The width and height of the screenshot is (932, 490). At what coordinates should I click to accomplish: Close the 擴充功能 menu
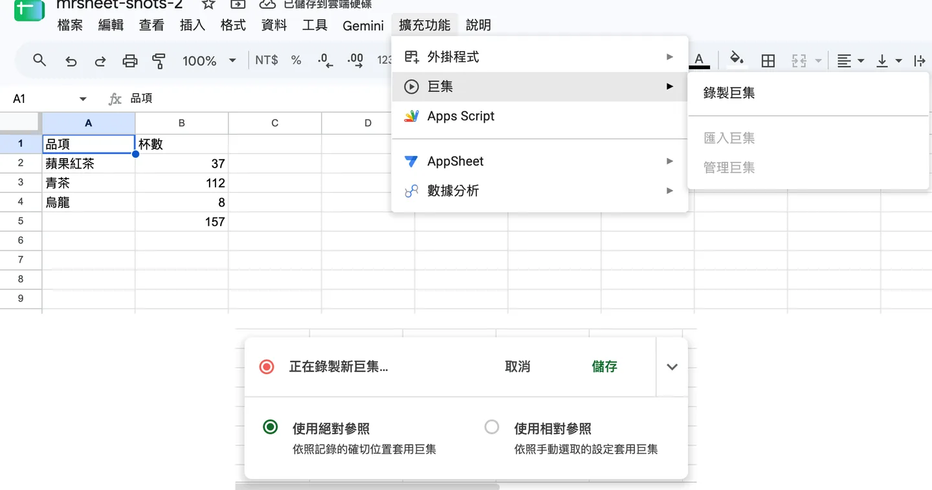click(425, 25)
